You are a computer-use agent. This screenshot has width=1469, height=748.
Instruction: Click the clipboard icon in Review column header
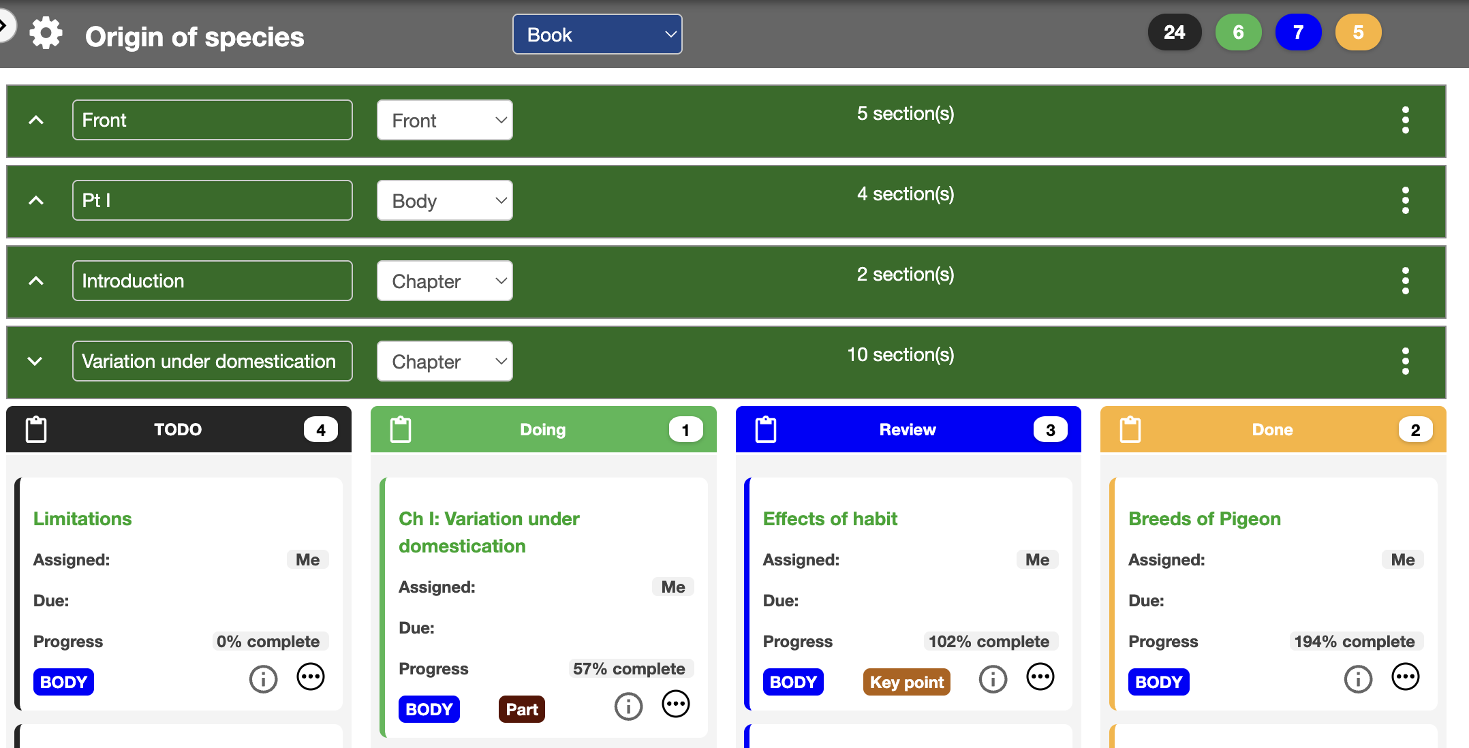(766, 430)
